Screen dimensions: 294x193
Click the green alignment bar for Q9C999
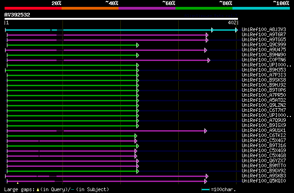(x=72, y=45)
